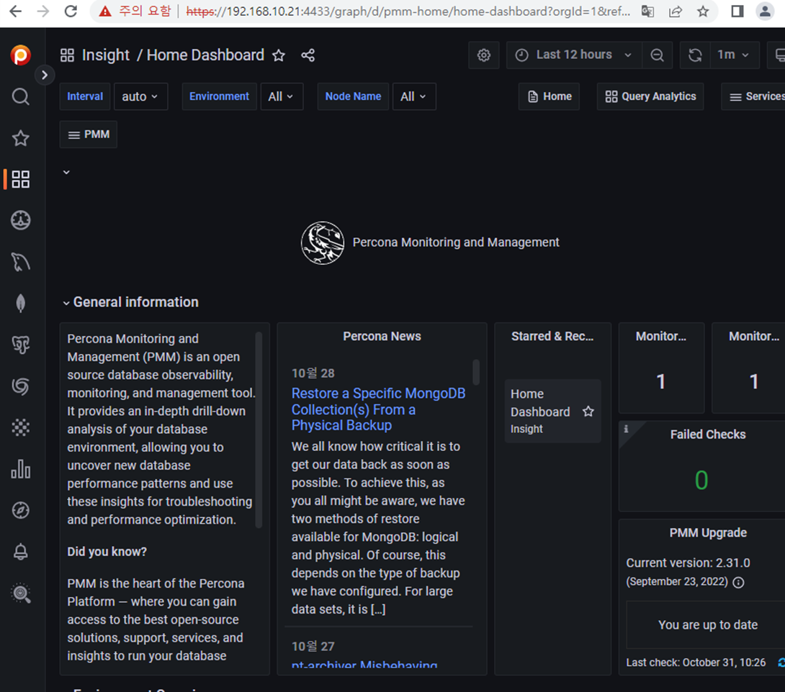Open Query Analytics bar chart sidebar icon
The height and width of the screenshot is (692, 785).
point(21,469)
